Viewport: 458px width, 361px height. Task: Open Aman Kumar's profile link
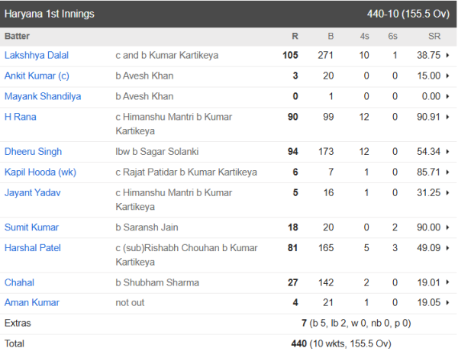32,302
